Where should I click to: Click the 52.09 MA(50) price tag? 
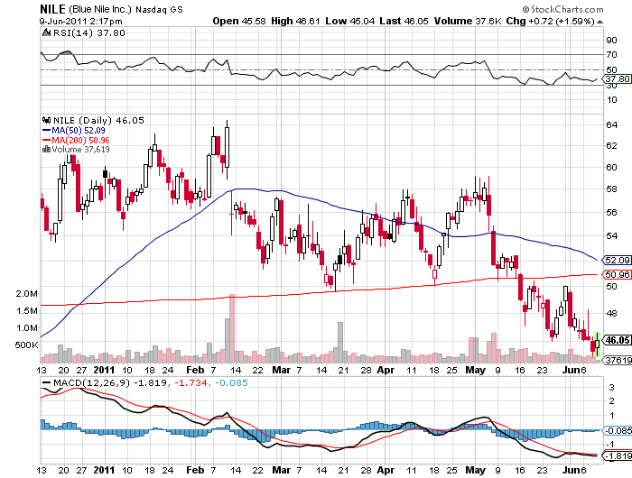tap(617, 260)
